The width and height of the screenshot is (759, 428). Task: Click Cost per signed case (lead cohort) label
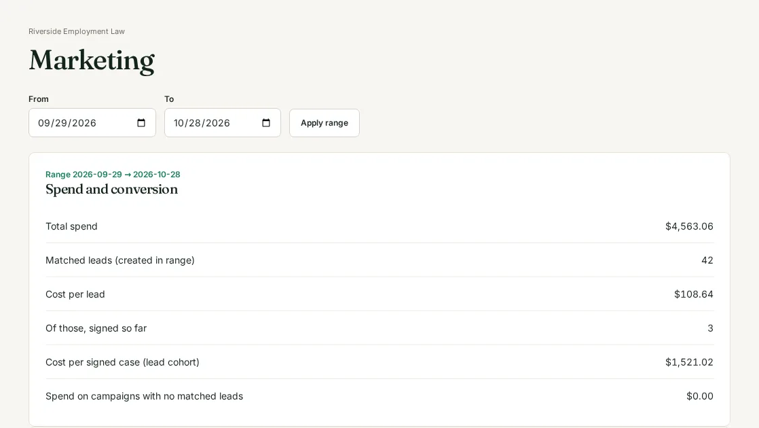pyautogui.click(x=122, y=362)
